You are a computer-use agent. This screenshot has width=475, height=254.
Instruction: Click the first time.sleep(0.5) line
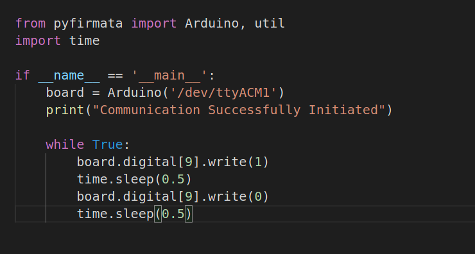click(134, 179)
